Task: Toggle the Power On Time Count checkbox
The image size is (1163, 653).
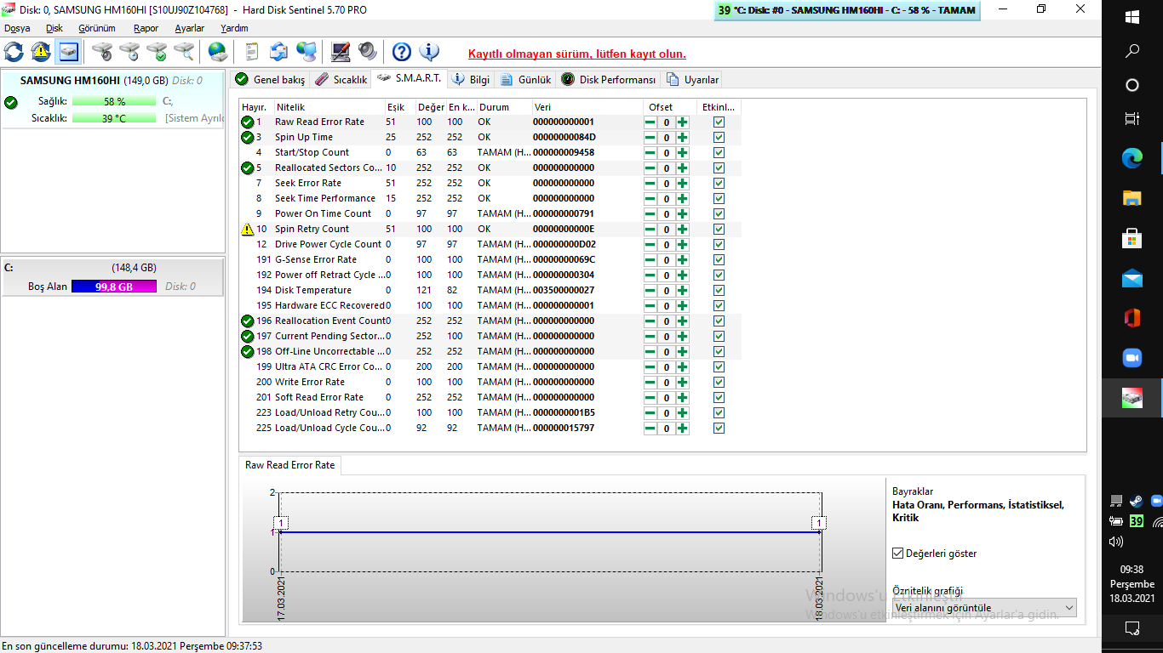Action: 719,214
